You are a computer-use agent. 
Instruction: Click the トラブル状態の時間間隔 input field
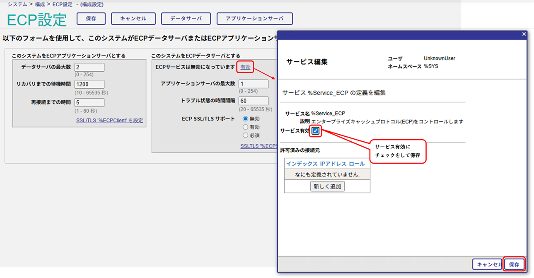[254, 101]
